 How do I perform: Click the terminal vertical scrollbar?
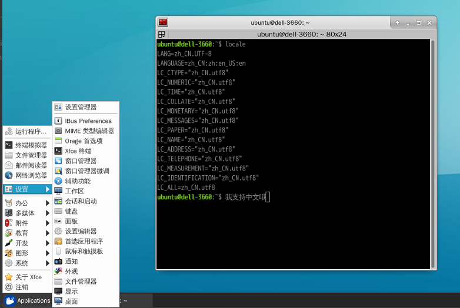point(432,154)
